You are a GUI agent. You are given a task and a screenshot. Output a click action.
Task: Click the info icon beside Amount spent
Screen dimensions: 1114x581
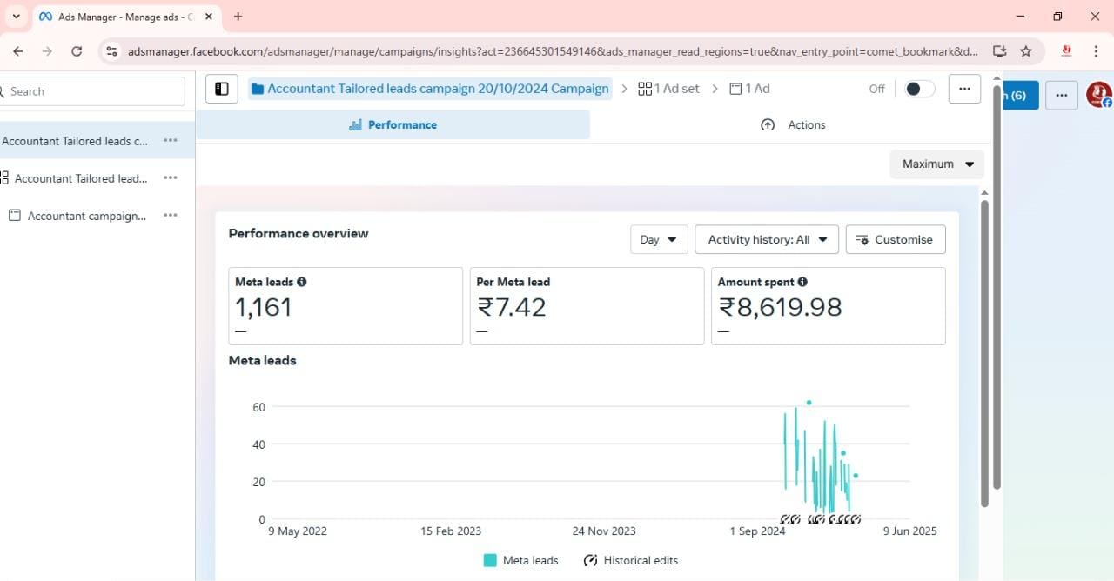(802, 282)
